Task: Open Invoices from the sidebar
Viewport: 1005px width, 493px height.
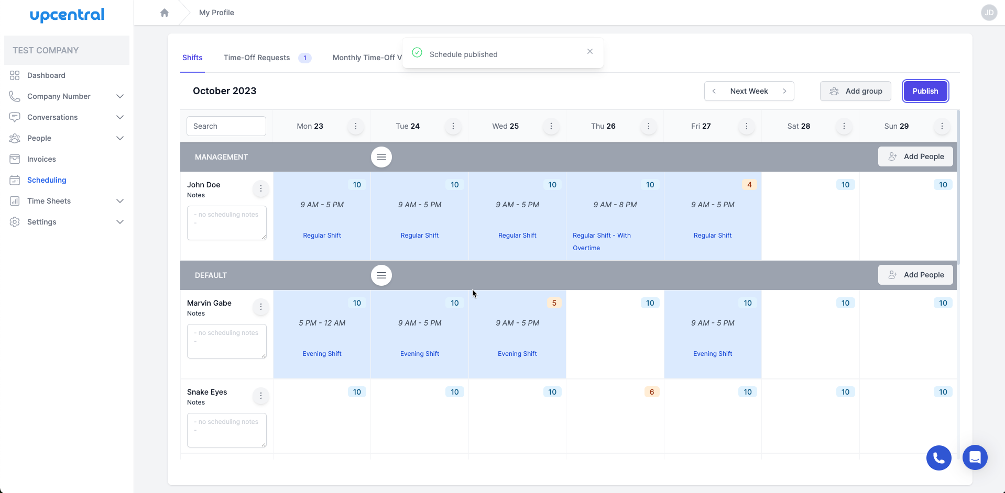Action: [41, 159]
